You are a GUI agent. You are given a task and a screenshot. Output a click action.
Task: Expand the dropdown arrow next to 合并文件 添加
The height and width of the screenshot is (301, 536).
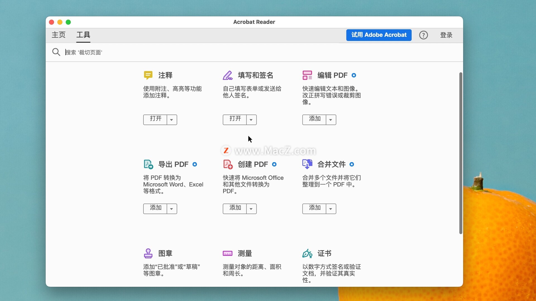pyautogui.click(x=331, y=209)
